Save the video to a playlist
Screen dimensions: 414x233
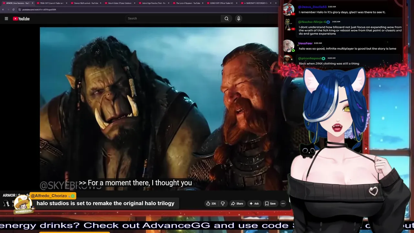click(270, 204)
